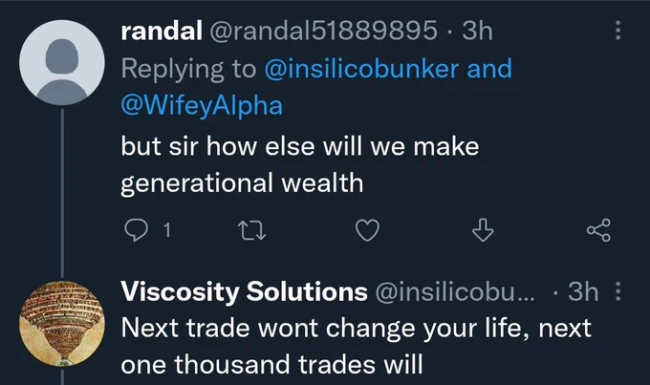
Task: Open randal's default profile avatar
Action: pos(62,63)
